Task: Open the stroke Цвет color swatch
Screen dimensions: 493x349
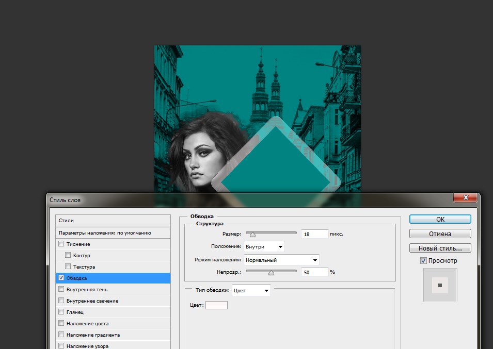Action: (216, 306)
